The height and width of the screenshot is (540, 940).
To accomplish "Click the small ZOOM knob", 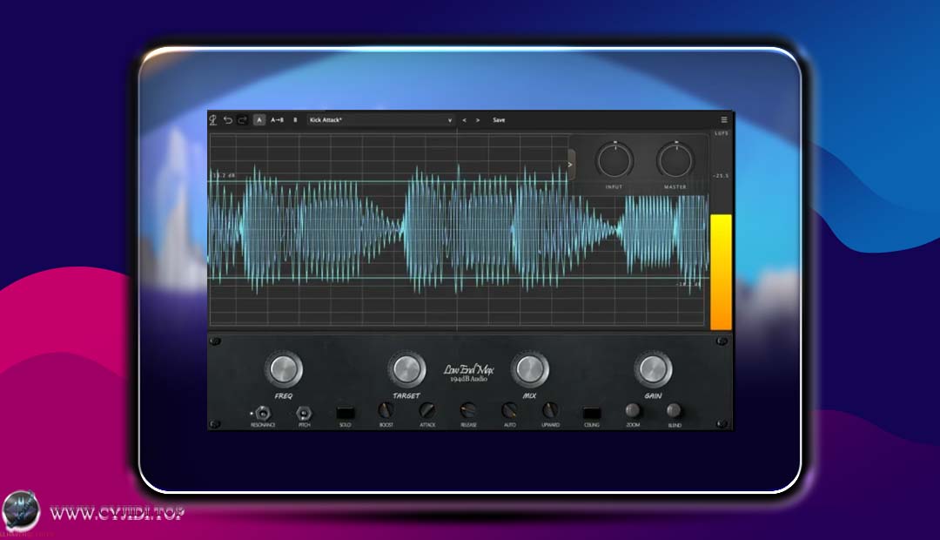I will (633, 410).
